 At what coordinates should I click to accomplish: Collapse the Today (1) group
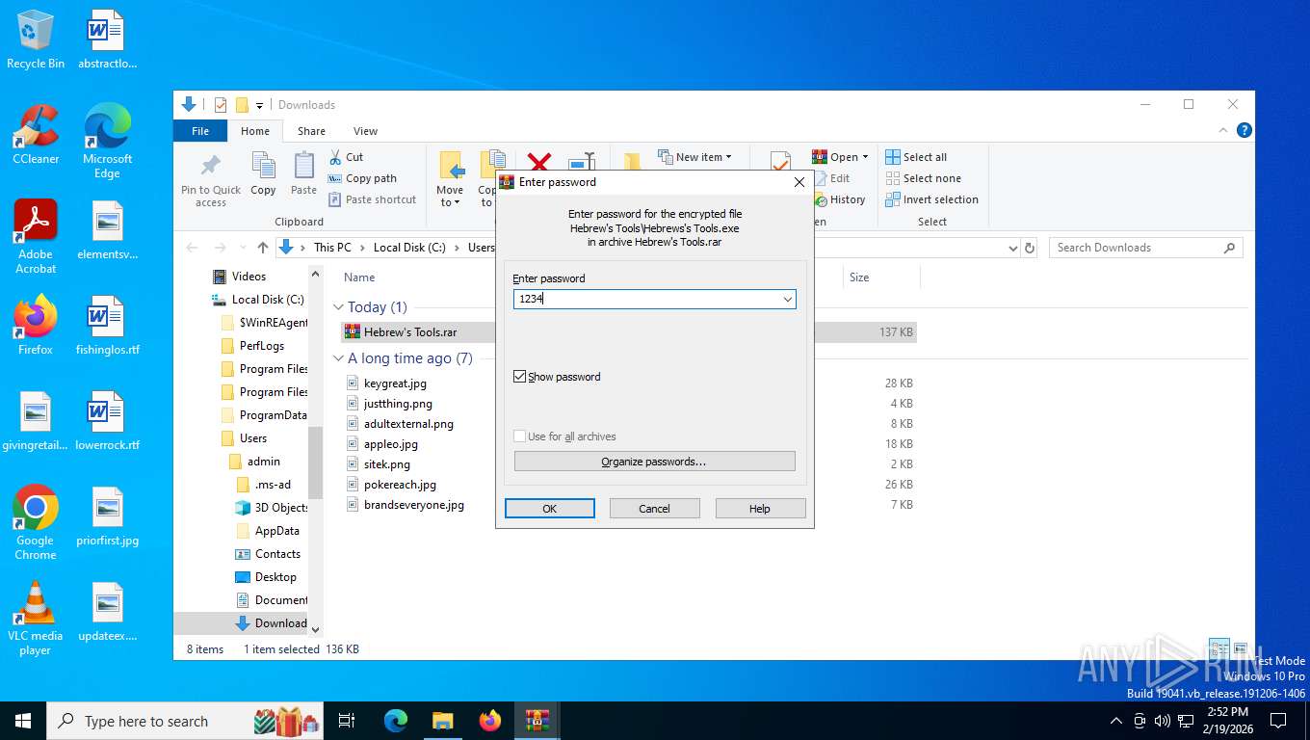338,307
